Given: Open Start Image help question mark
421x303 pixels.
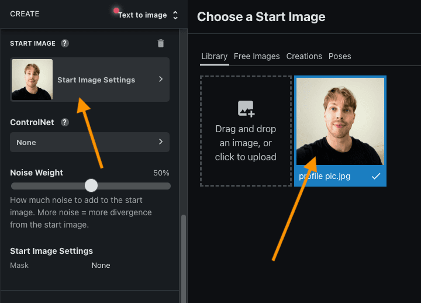Looking at the screenshot, I should 65,43.
